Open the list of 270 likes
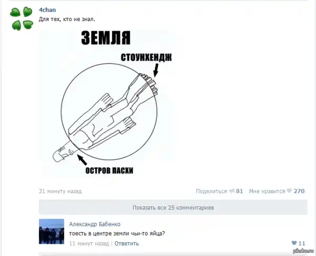316x256 pixels. 299,191
